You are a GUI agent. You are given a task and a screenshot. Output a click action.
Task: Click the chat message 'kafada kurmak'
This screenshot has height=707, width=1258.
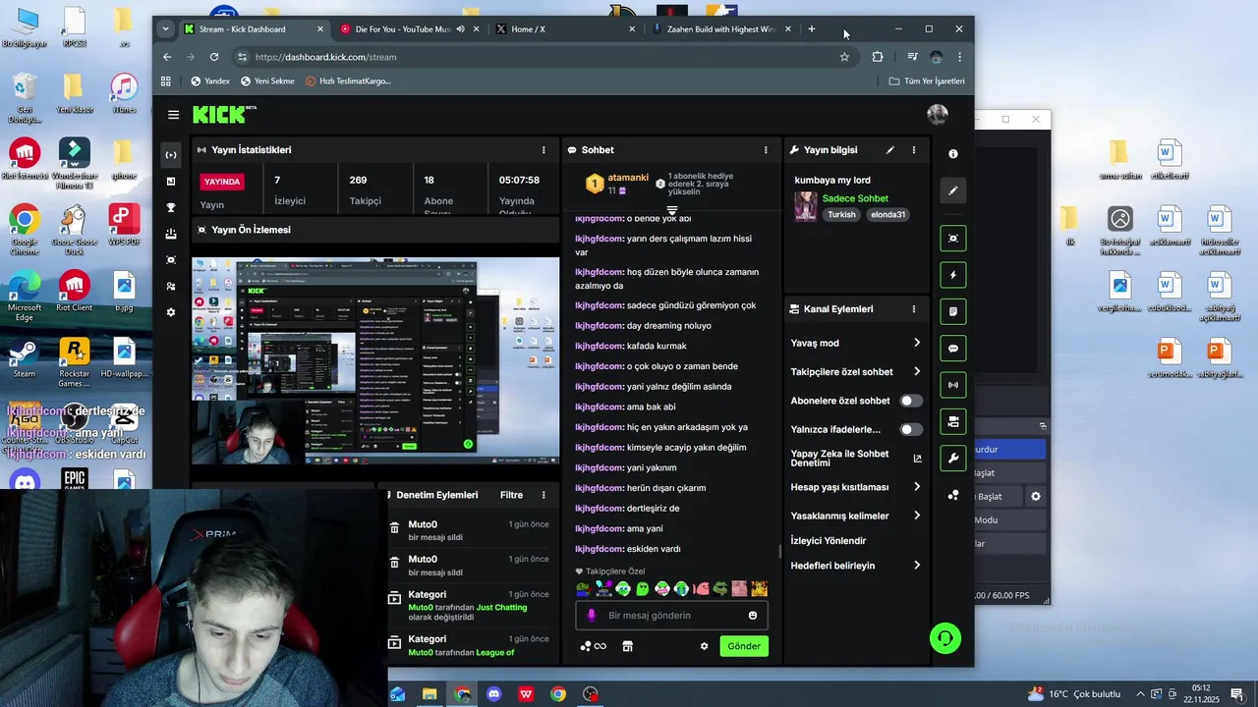657,346
